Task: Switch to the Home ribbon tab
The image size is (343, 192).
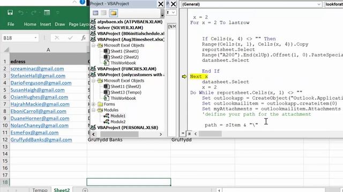Action: [x=30, y=24]
